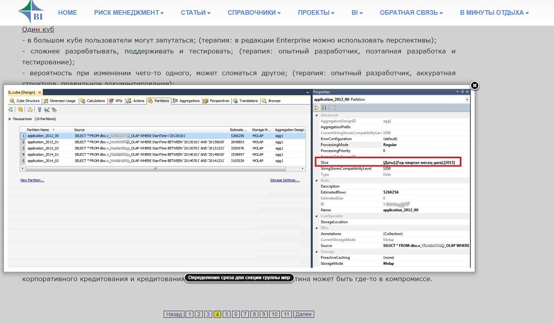The height and width of the screenshot is (324, 554).
Task: Go to page 10 in pagination
Action: 275,314
